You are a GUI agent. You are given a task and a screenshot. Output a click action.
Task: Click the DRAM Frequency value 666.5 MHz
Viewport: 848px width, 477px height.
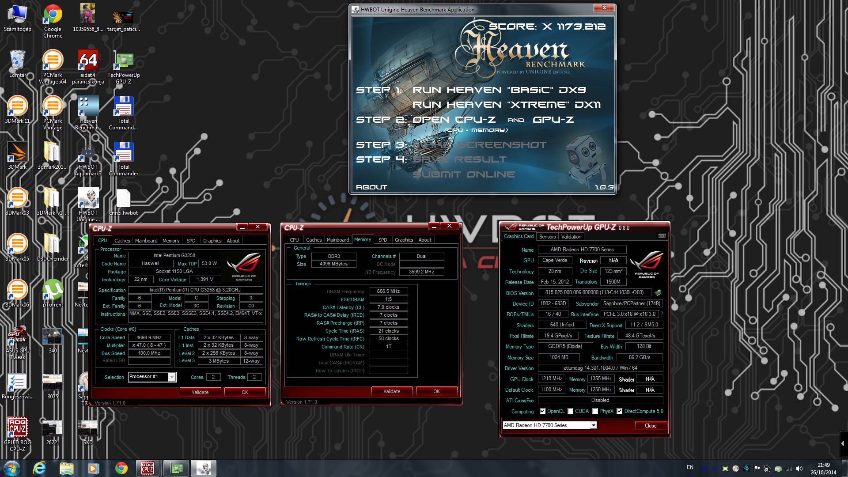[389, 291]
